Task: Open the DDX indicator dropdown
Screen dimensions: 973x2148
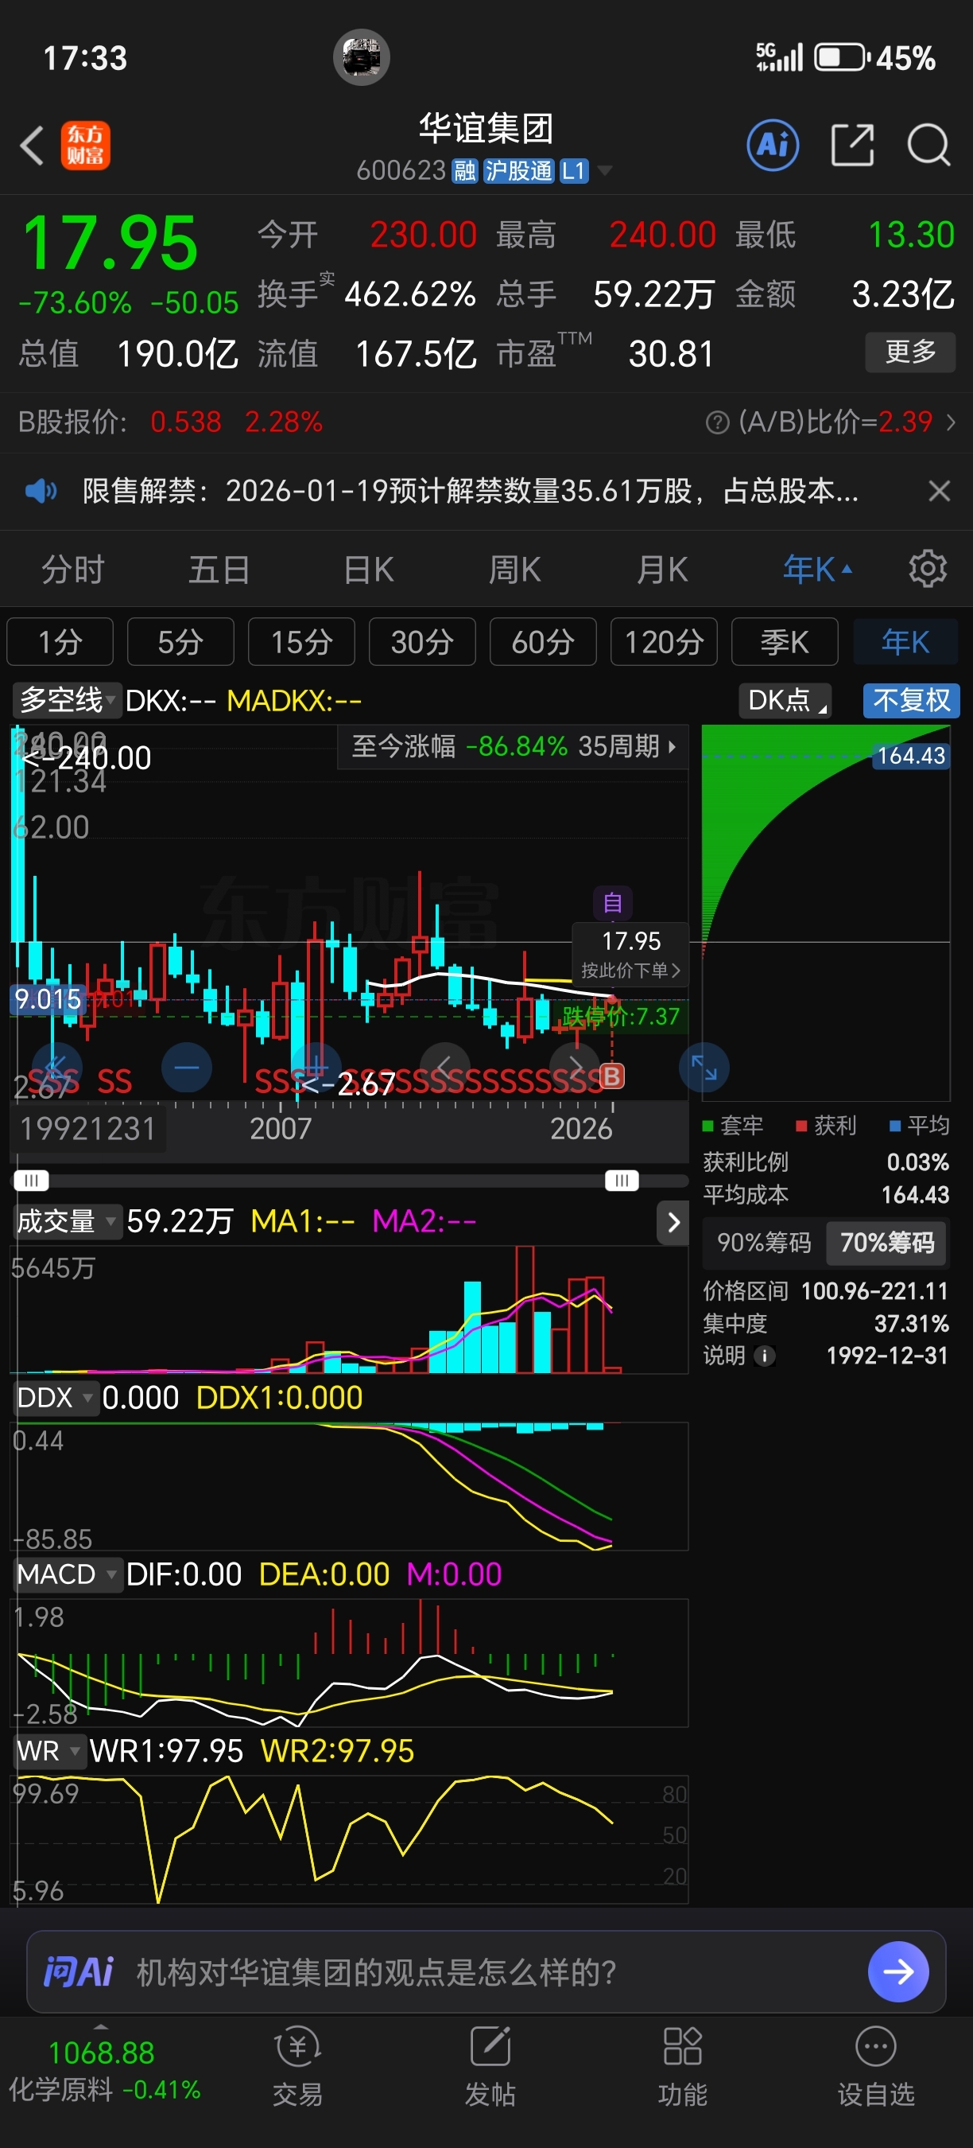Action: [55, 1399]
